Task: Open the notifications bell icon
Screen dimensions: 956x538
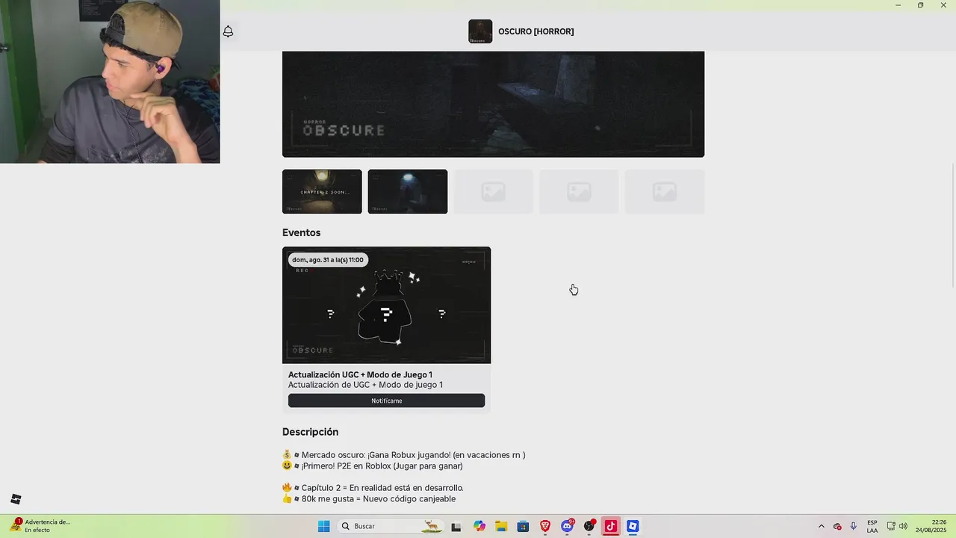Action: point(228,31)
